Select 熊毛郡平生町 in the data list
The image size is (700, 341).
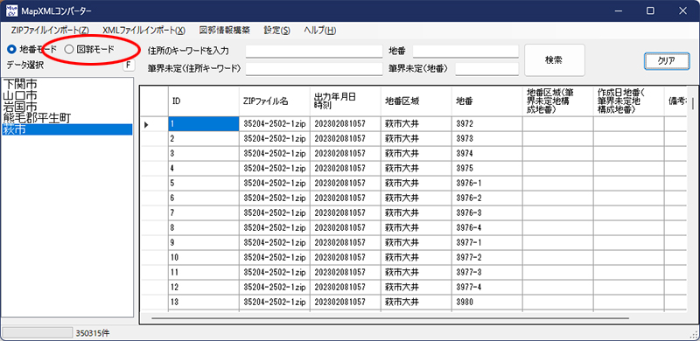(67, 118)
